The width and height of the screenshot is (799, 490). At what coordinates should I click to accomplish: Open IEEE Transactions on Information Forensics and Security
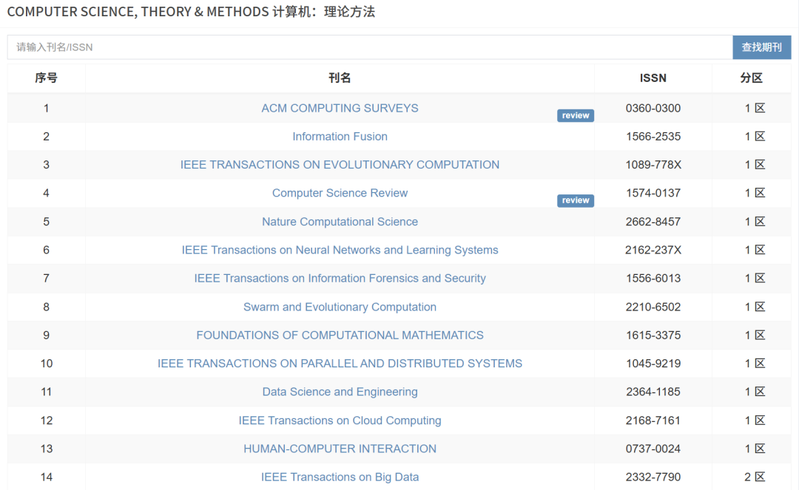[340, 279]
